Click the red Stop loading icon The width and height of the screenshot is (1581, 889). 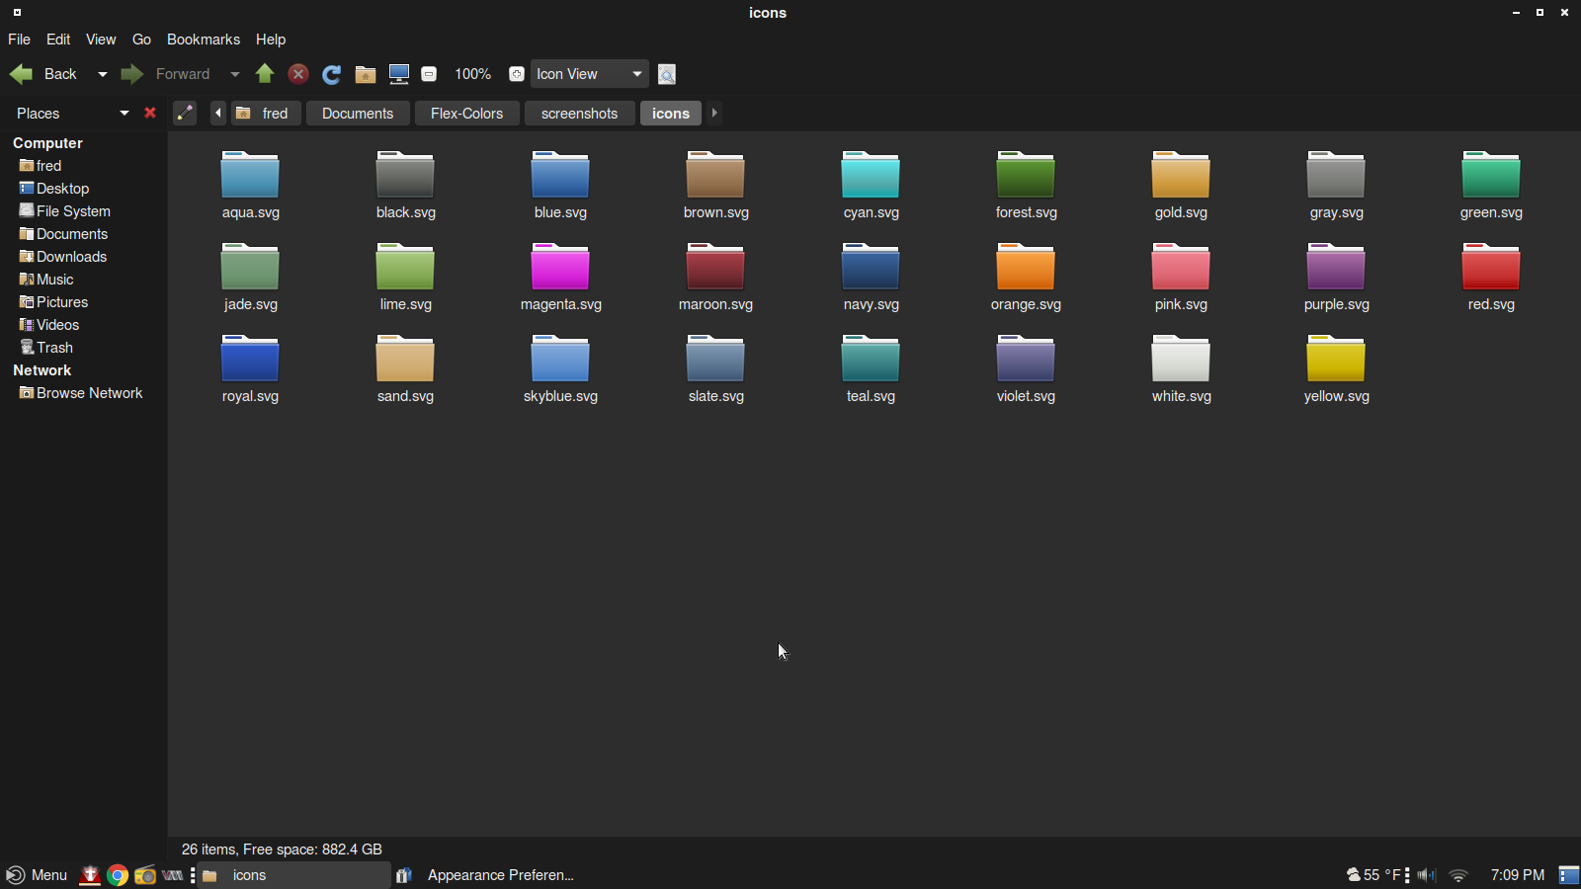[298, 74]
